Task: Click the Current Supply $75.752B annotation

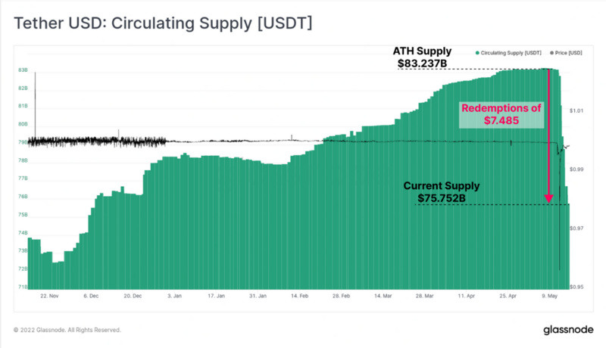Action: click(x=441, y=191)
